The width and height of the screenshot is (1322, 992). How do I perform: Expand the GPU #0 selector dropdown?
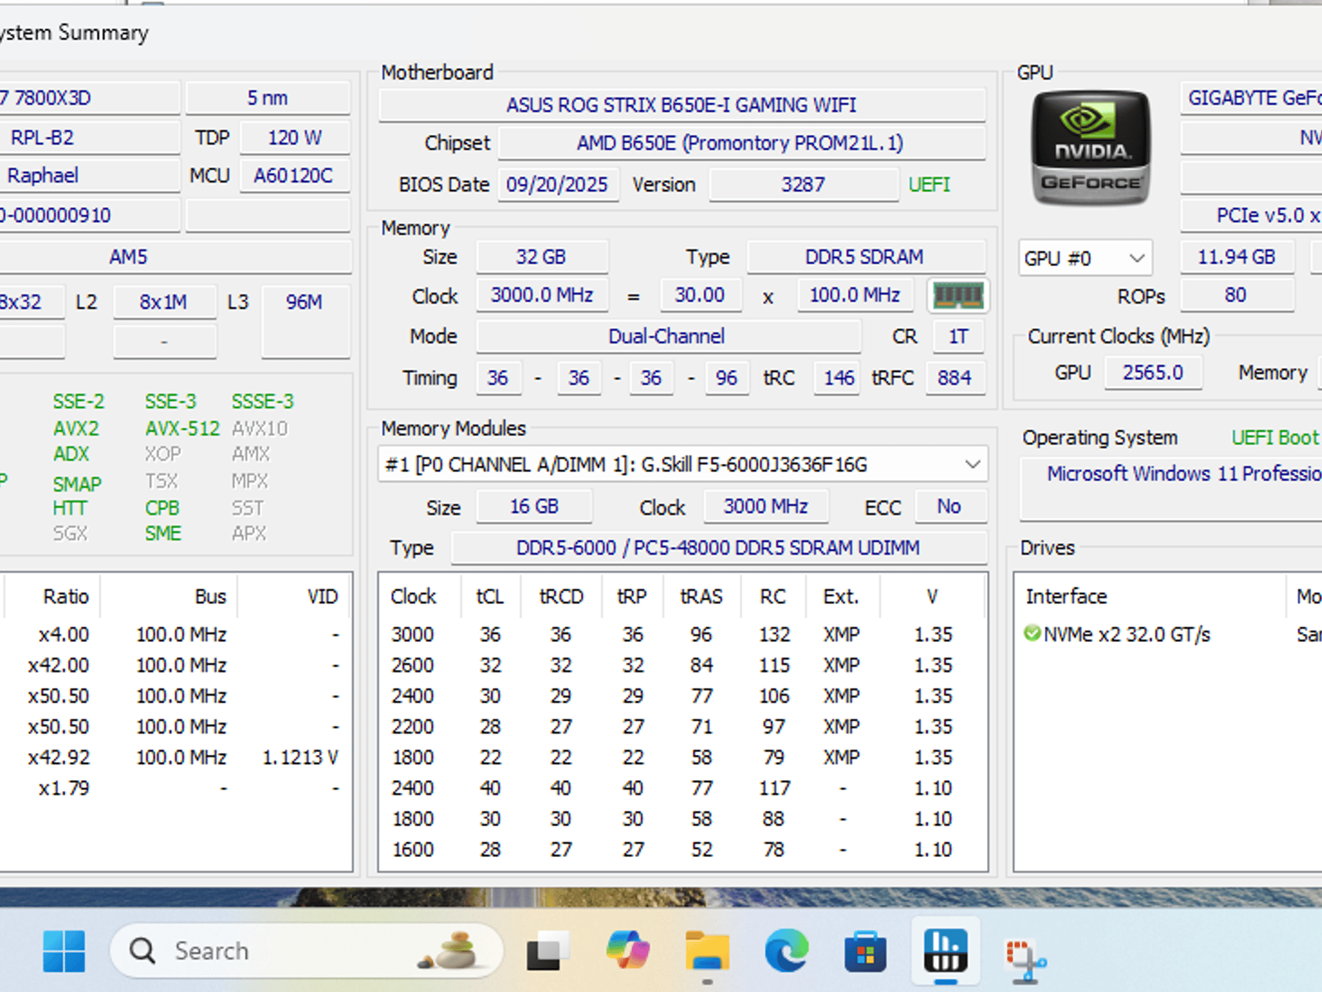pos(1086,258)
